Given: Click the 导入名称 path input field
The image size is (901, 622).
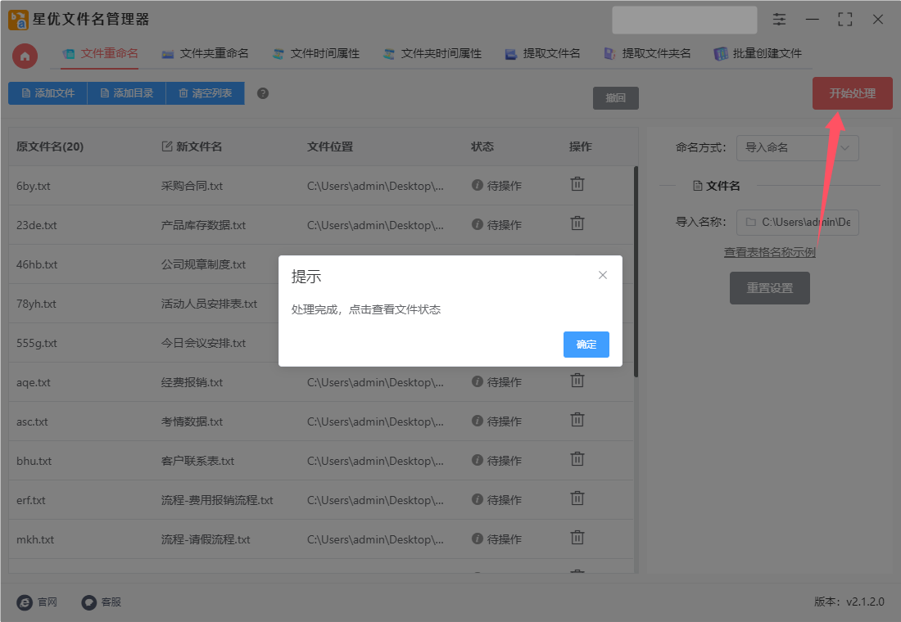Looking at the screenshot, I should tap(798, 223).
